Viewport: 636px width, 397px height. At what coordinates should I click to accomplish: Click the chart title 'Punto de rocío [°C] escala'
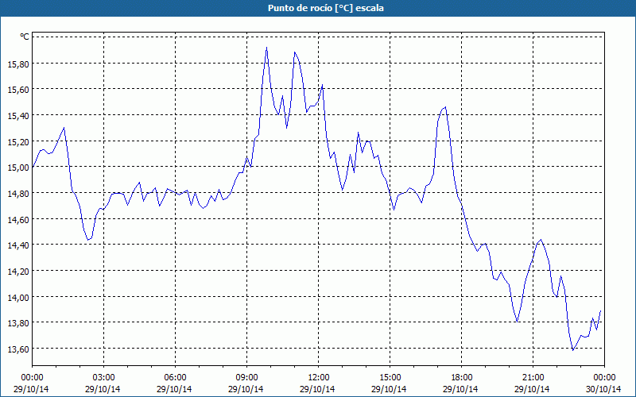pyautogui.click(x=326, y=8)
